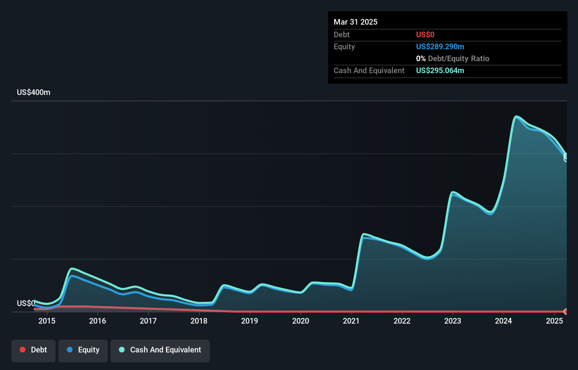Screen dimensions: 578x370
Task: Click the teal Cash legend dot
Action: (122, 350)
